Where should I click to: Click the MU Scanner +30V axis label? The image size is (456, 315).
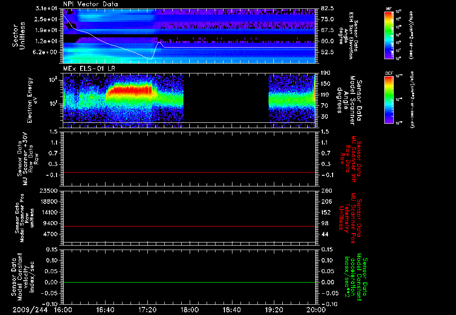pos(28,159)
